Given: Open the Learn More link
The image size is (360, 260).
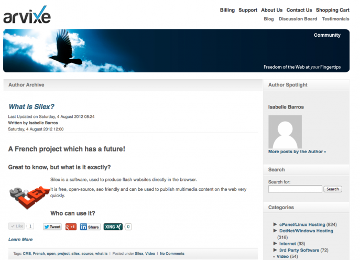Looking at the screenshot, I should (20, 240).
